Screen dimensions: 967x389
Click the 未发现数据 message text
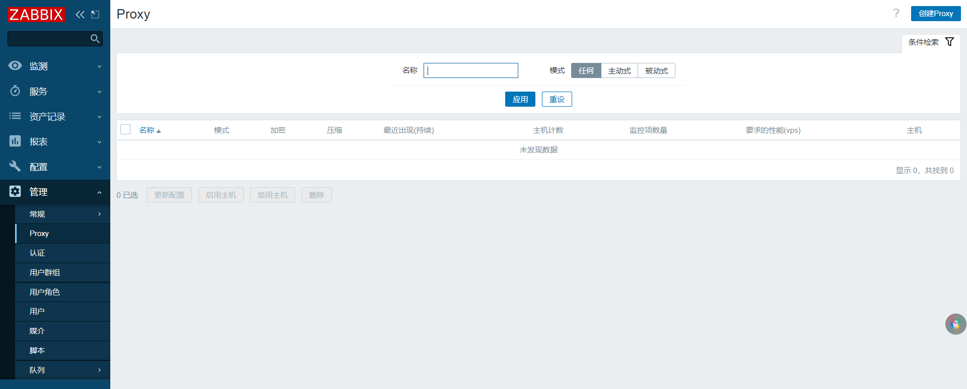(x=538, y=150)
